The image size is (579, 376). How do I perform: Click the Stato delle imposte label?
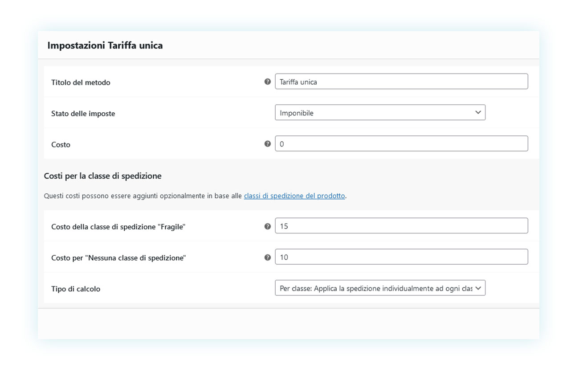pos(83,114)
